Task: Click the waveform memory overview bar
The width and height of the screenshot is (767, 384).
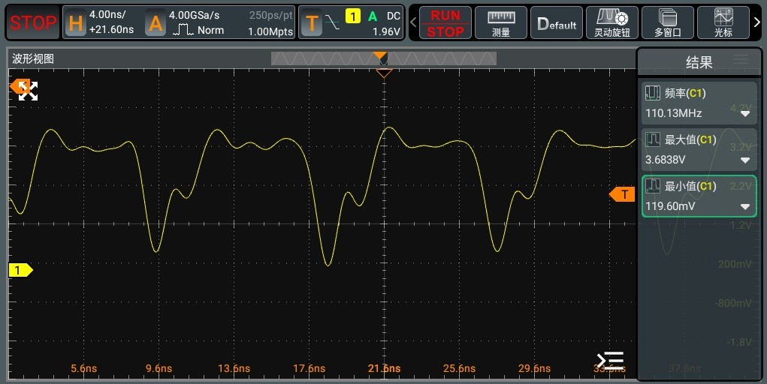Action: pyautogui.click(x=383, y=58)
